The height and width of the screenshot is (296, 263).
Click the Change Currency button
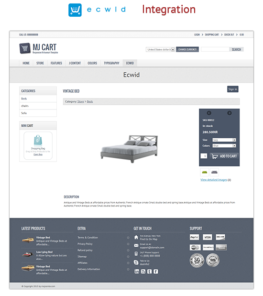tap(187, 49)
